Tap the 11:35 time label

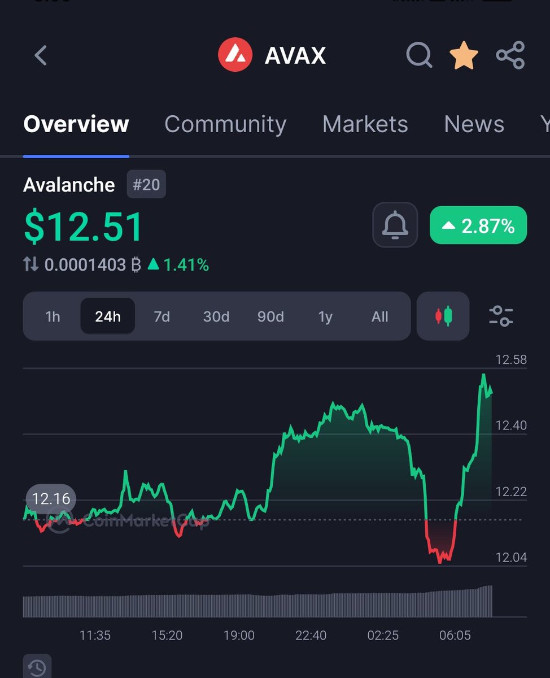click(x=95, y=635)
